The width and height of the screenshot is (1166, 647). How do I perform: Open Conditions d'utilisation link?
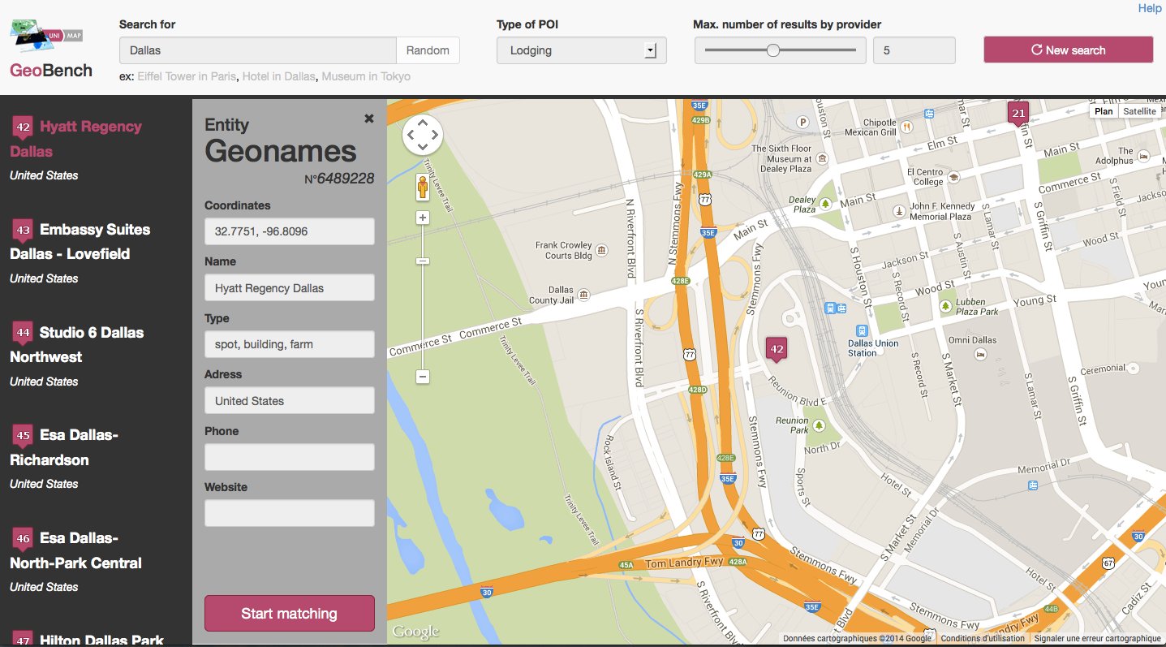(x=983, y=639)
